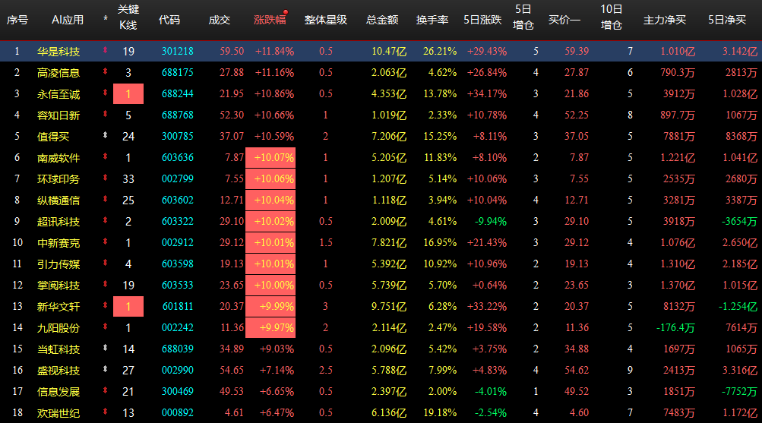Select stock name 值得买
This screenshot has height=423, width=762.
tap(53, 137)
